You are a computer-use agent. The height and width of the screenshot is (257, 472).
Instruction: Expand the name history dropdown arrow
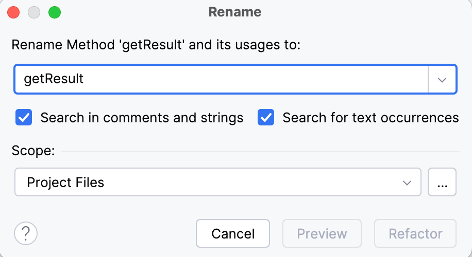click(442, 79)
